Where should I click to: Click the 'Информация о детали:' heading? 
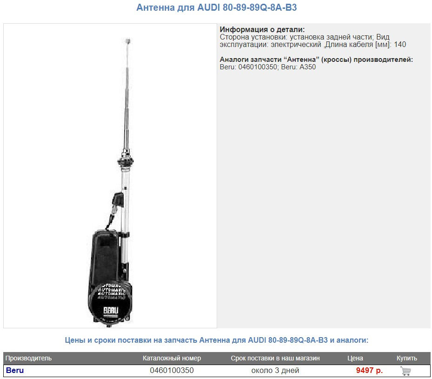262,29
